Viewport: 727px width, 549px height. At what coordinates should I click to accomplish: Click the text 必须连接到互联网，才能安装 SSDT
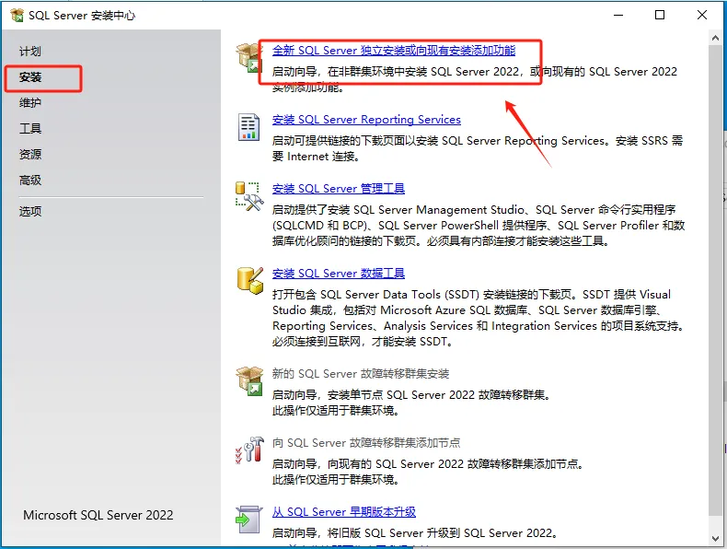pyautogui.click(x=362, y=342)
